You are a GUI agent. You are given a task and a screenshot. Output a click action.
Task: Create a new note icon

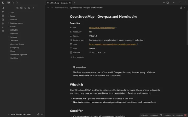(x=17, y=8)
